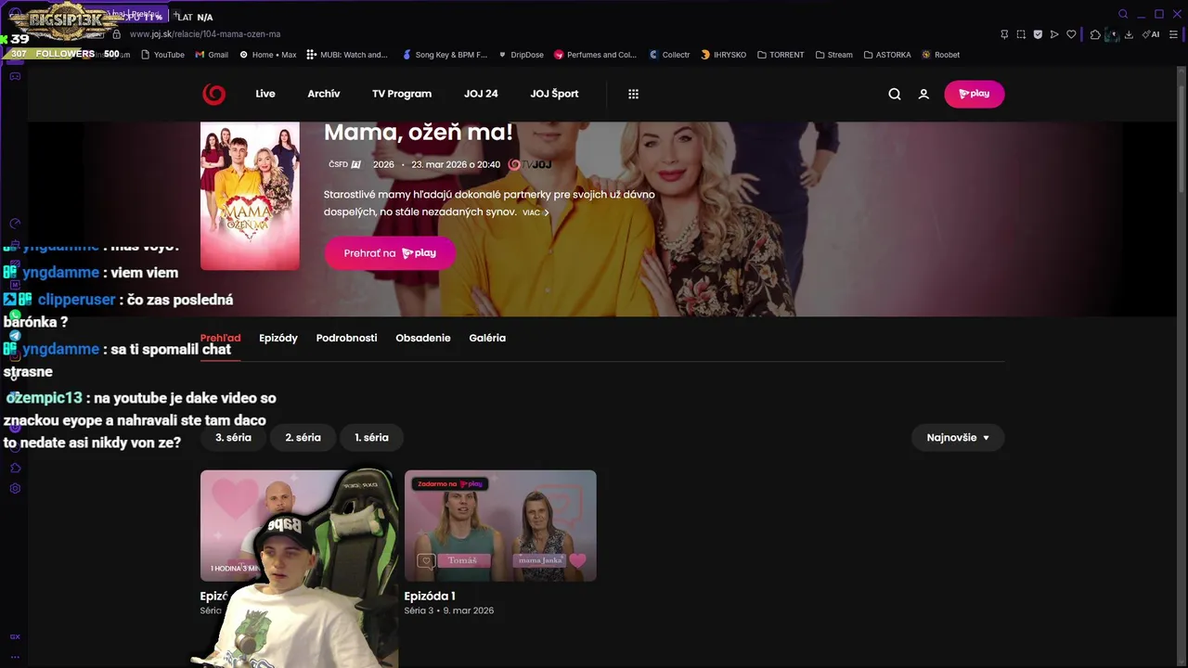This screenshot has width=1188, height=668.
Task: Open the IHRYSKO bookmark
Action: coord(724,55)
